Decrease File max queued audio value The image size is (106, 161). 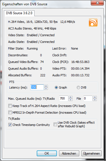tap(95, 100)
